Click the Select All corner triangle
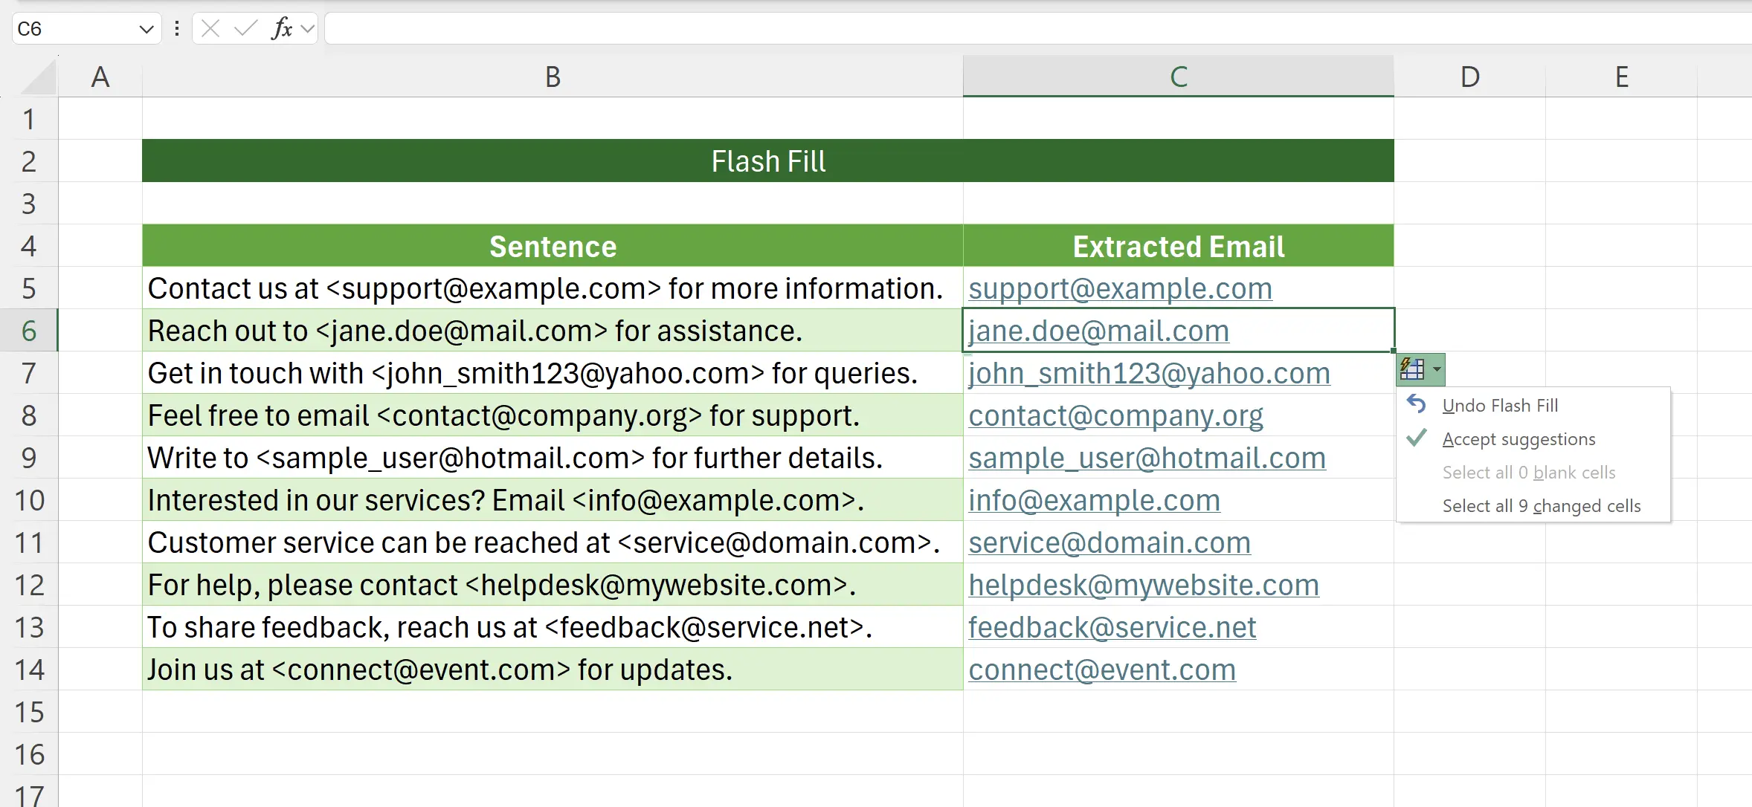The image size is (1752, 807). pyautogui.click(x=39, y=79)
